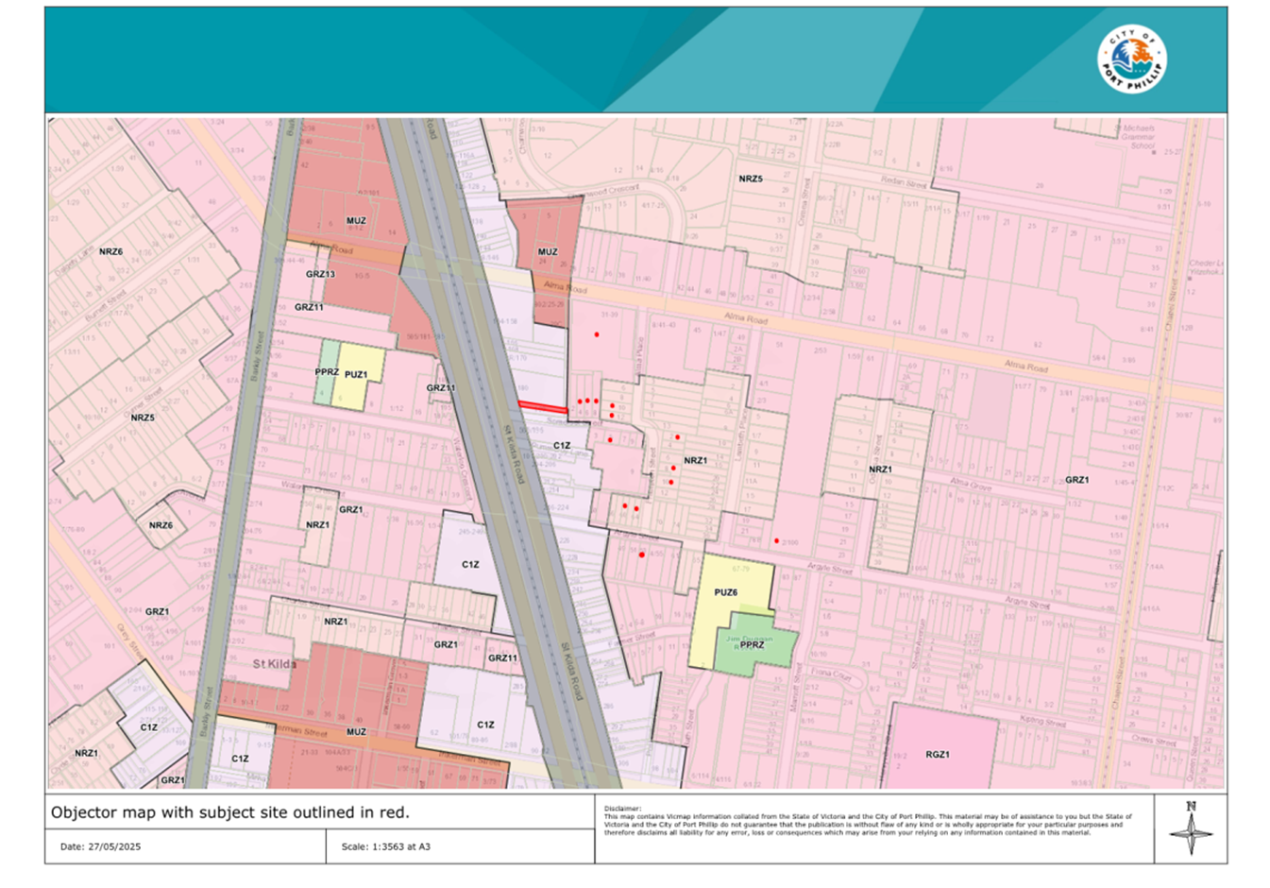Select the Disclaimer heading text
The image size is (1270, 888).
point(621,808)
